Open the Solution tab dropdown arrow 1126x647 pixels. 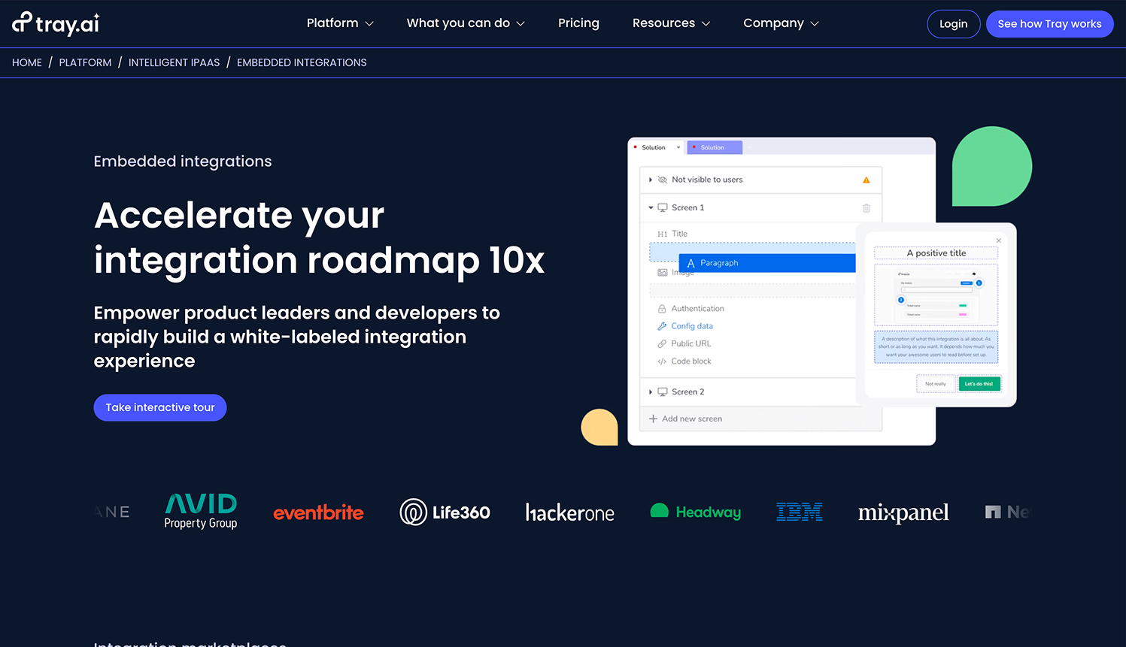pyautogui.click(x=678, y=147)
